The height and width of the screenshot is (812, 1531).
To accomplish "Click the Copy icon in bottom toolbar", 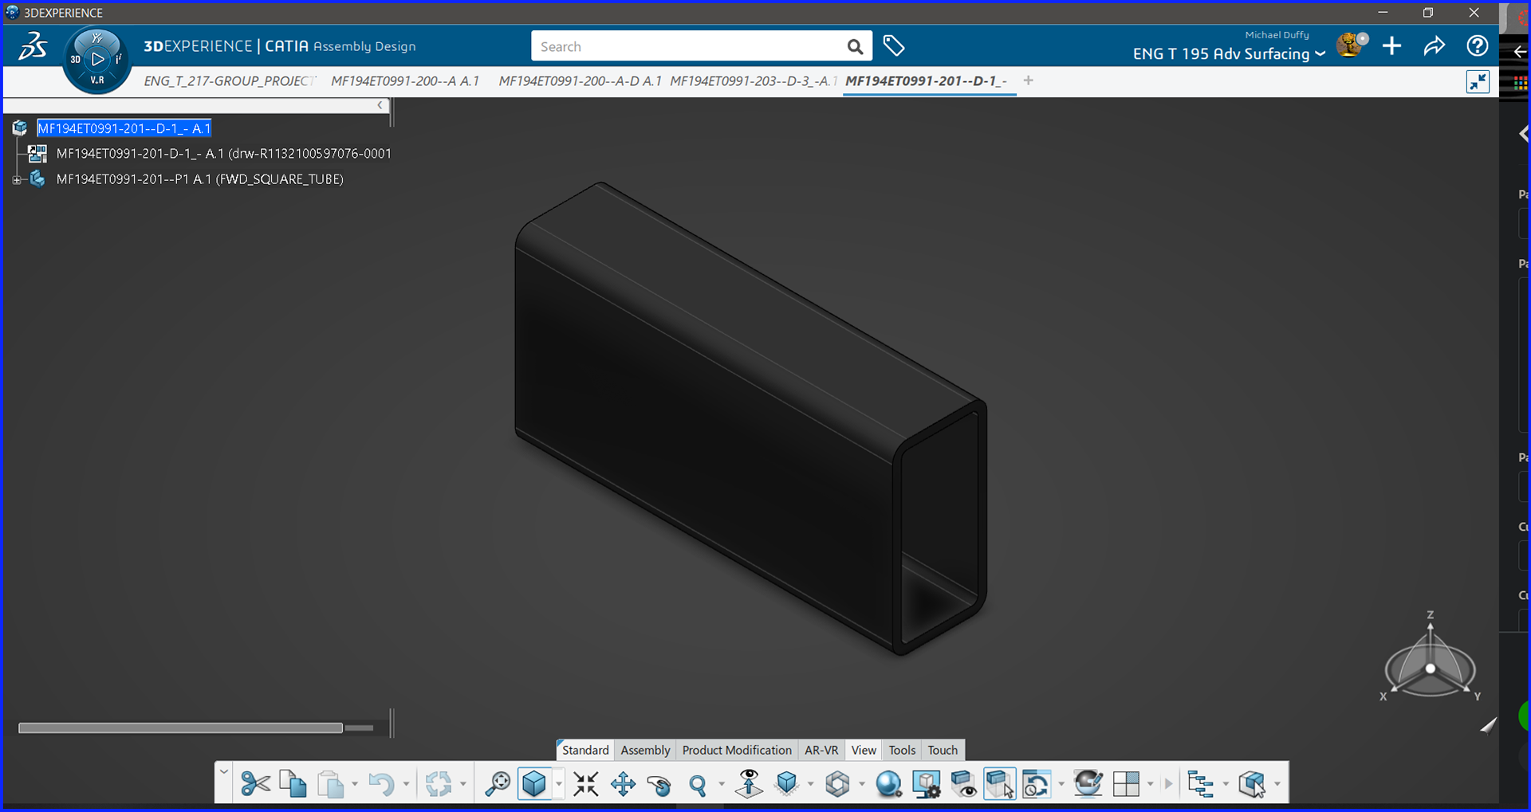I will 293,784.
